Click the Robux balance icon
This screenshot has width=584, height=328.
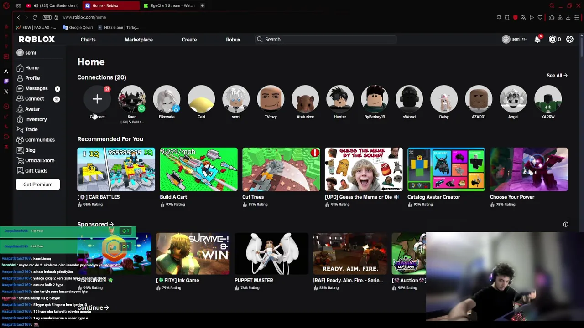tap(553, 40)
